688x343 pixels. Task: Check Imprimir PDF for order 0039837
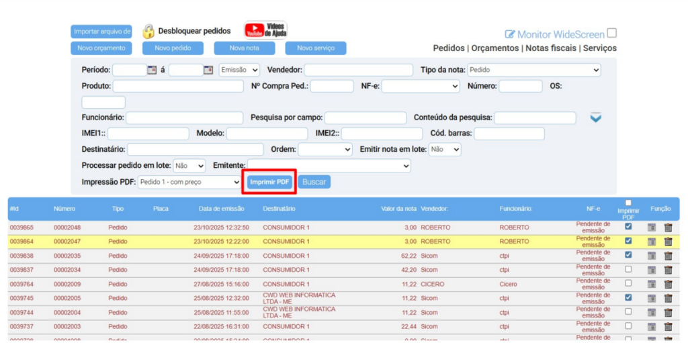tap(628, 269)
